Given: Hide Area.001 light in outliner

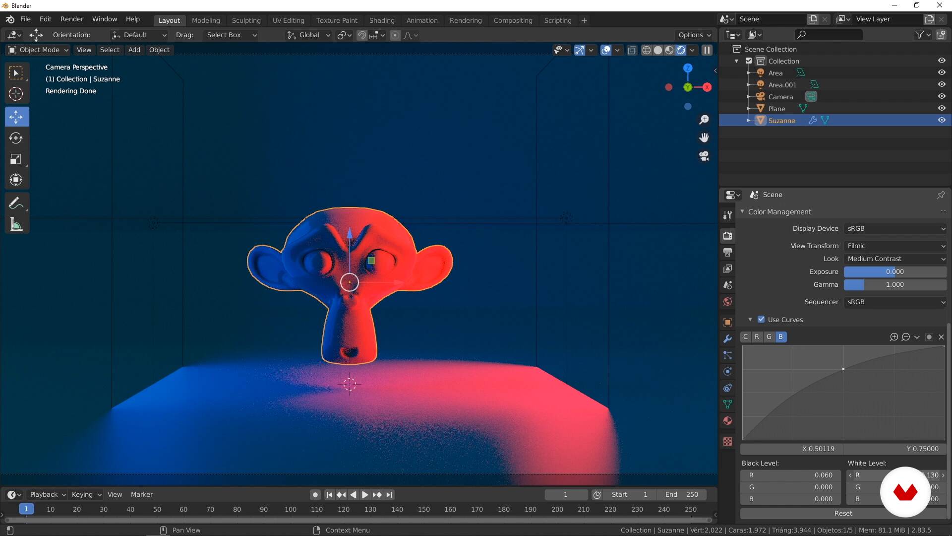Looking at the screenshot, I should pyautogui.click(x=941, y=84).
